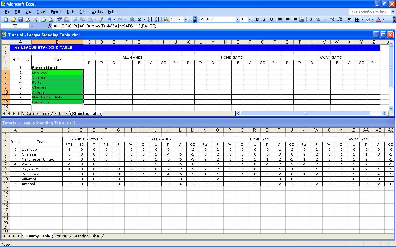This screenshot has width=396, height=247.
Task: Toggle Align Right
Action: pyautogui.click(x=295, y=19)
